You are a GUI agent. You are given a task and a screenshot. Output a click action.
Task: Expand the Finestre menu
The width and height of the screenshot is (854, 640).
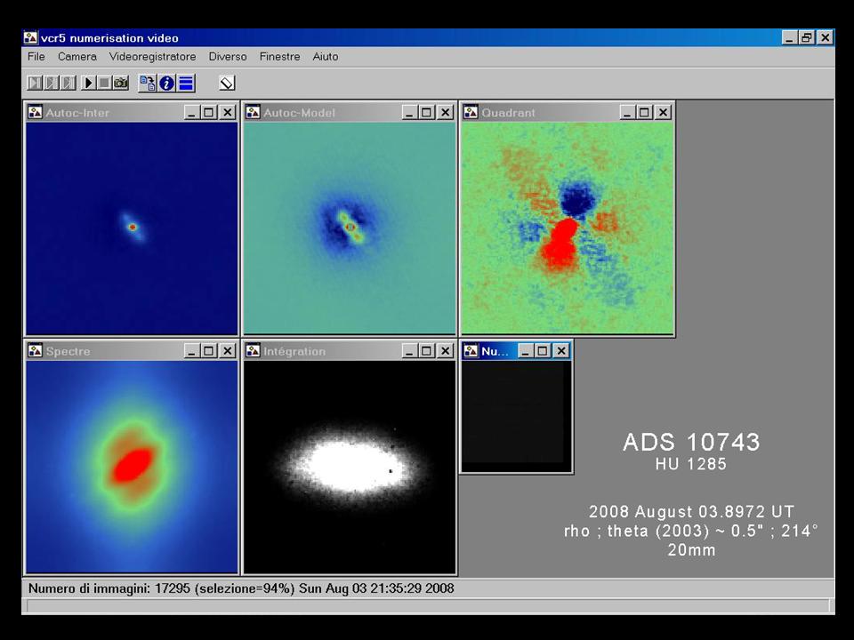279,56
